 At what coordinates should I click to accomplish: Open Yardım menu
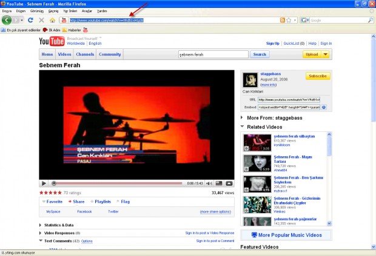pyautogui.click(x=102, y=11)
